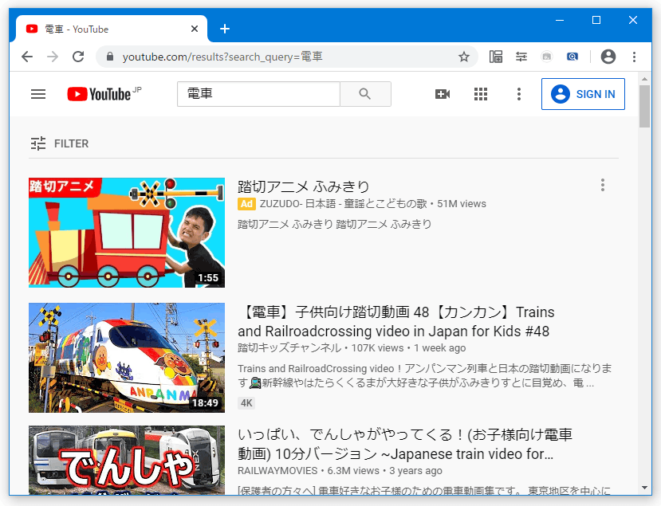Click the FILTER button
The height and width of the screenshot is (506, 661).
[60, 143]
